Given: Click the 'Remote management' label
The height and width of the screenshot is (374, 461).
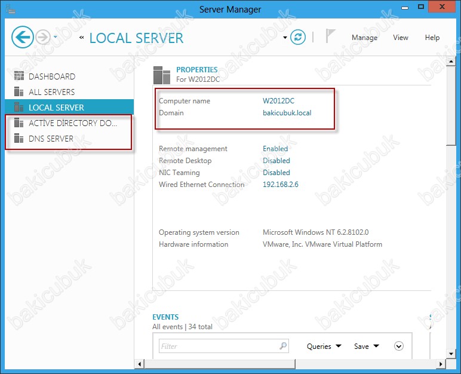Looking at the screenshot, I should pos(193,149).
